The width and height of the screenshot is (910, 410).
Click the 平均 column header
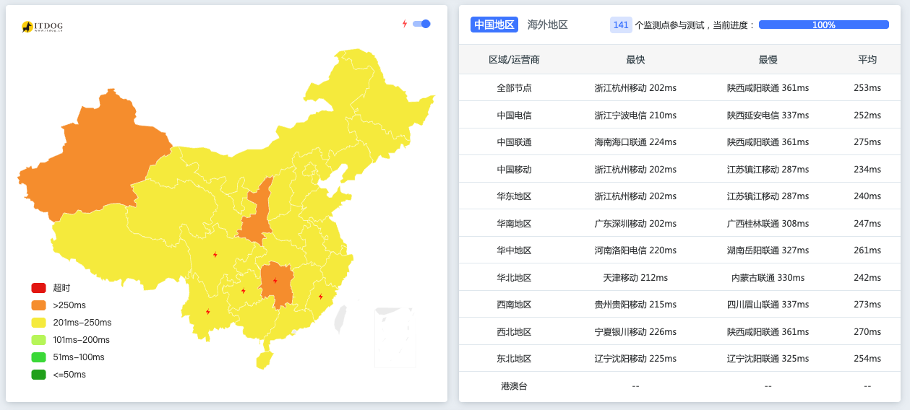tap(867, 60)
